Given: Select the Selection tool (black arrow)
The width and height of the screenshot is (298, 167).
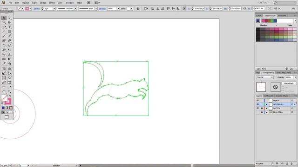Looking at the screenshot, I should pos(4,18).
